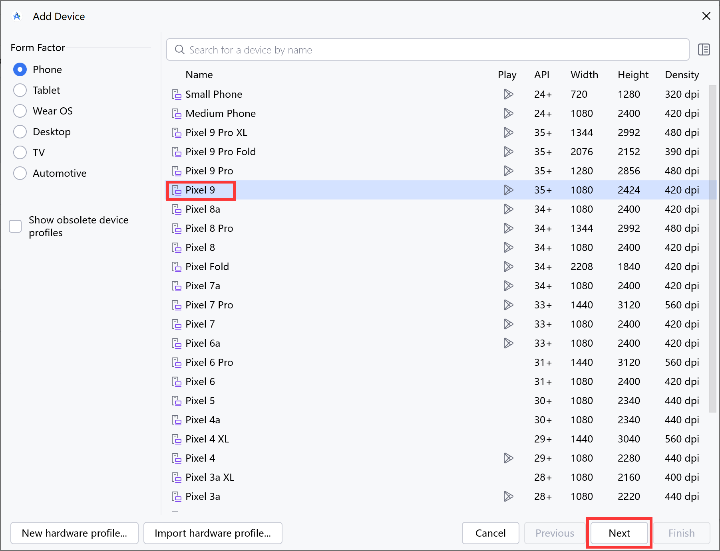
Task: Click the device icon beside Pixel 6 Pro
Action: (176, 363)
